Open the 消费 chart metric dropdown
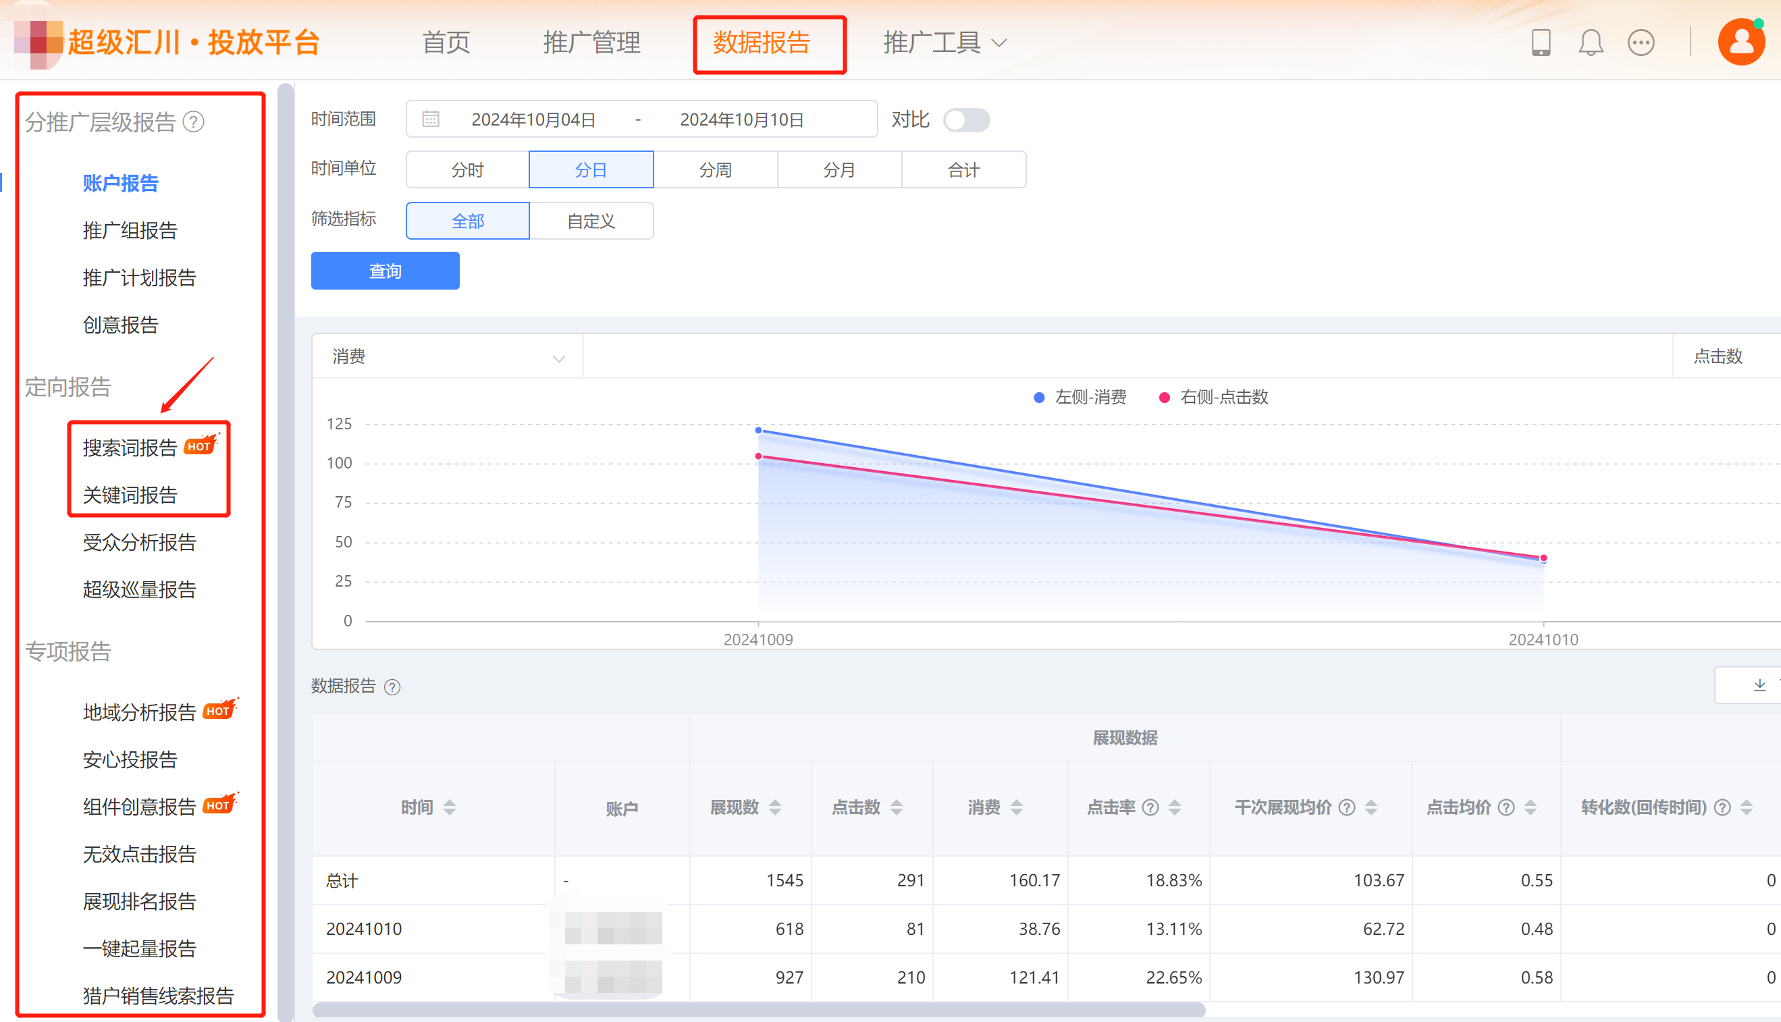 448,356
